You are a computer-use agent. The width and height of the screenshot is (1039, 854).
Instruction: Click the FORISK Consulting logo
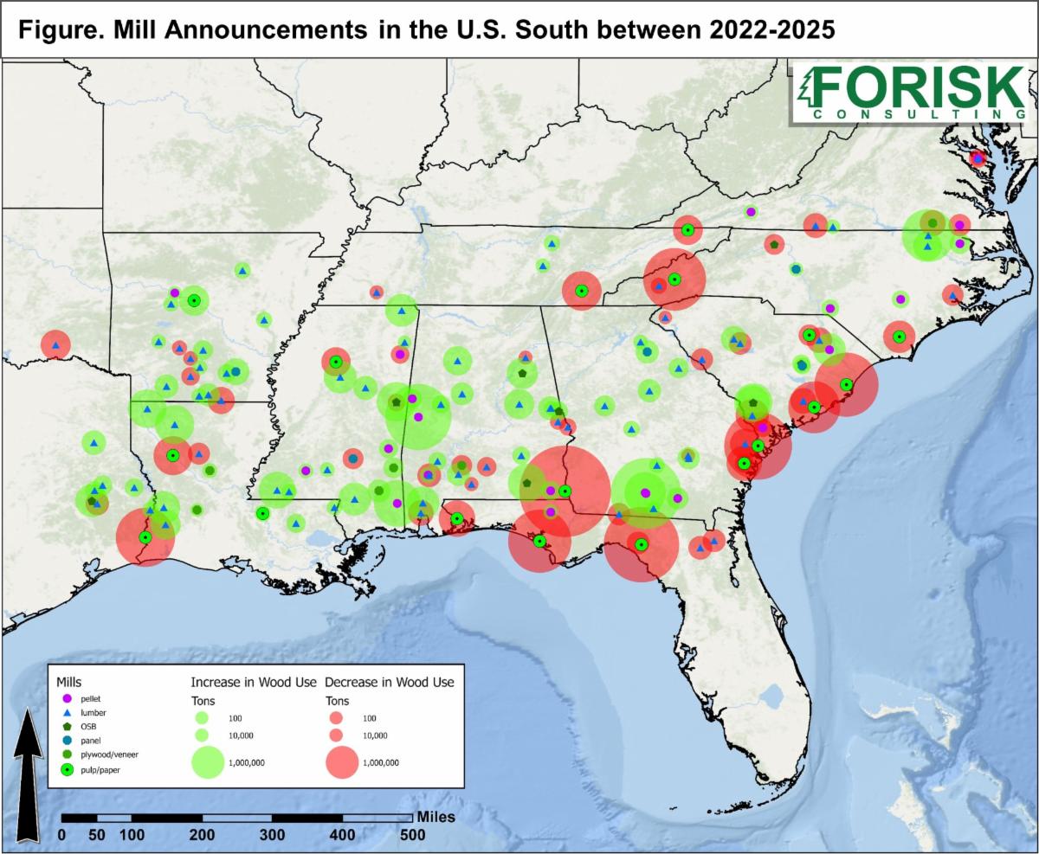pyautogui.click(x=912, y=92)
